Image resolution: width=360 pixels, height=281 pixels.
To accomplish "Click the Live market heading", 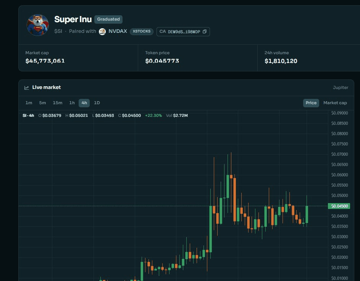I will coord(46,87).
